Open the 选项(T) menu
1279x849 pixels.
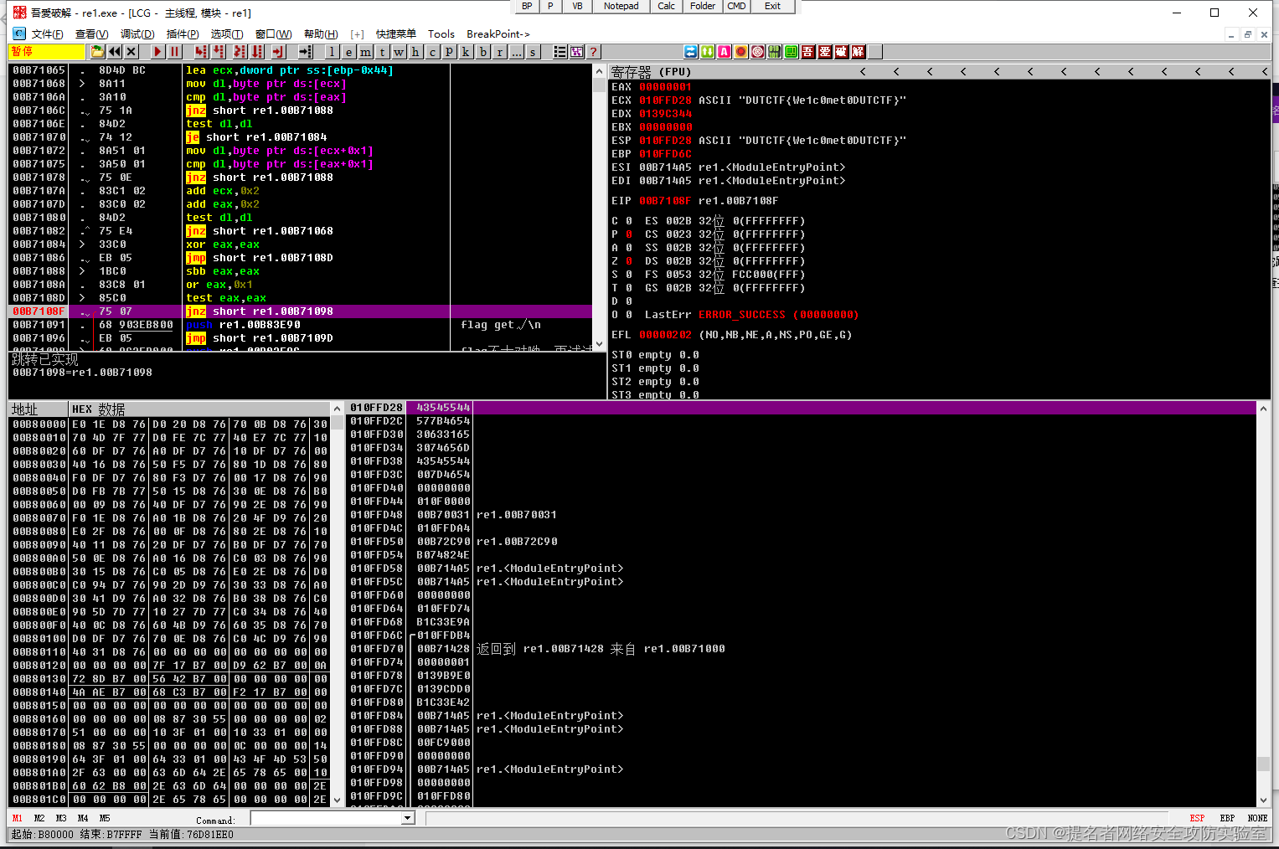227,34
